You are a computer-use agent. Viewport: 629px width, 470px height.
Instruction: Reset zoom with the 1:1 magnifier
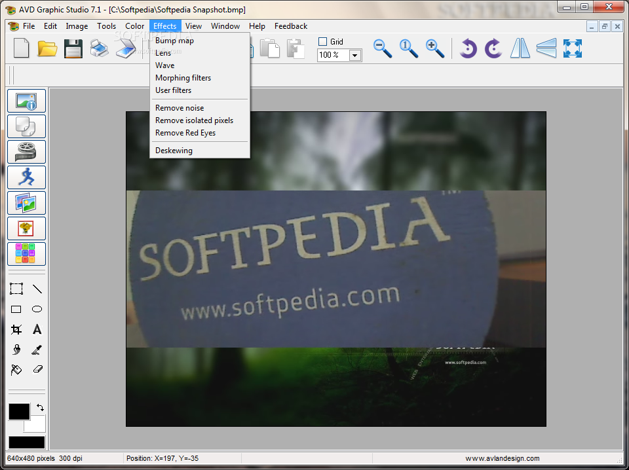[x=409, y=48]
